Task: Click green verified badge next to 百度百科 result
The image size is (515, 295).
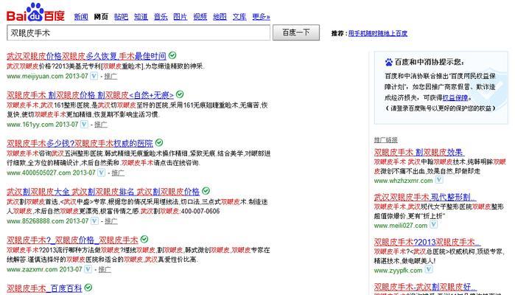Action: click(x=88, y=288)
